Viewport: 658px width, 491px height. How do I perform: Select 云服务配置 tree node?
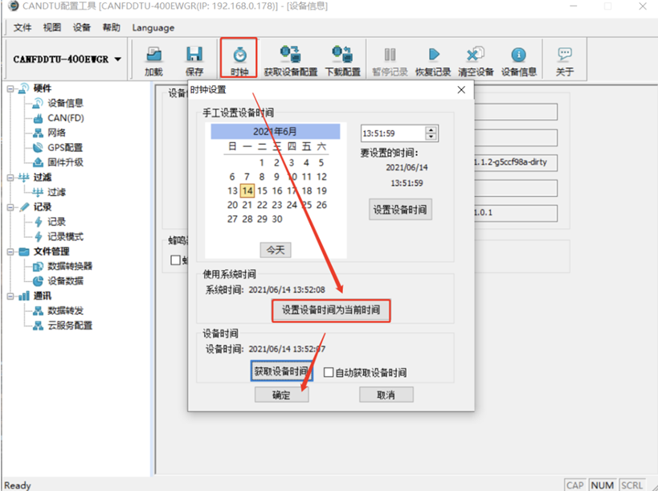click(x=70, y=325)
